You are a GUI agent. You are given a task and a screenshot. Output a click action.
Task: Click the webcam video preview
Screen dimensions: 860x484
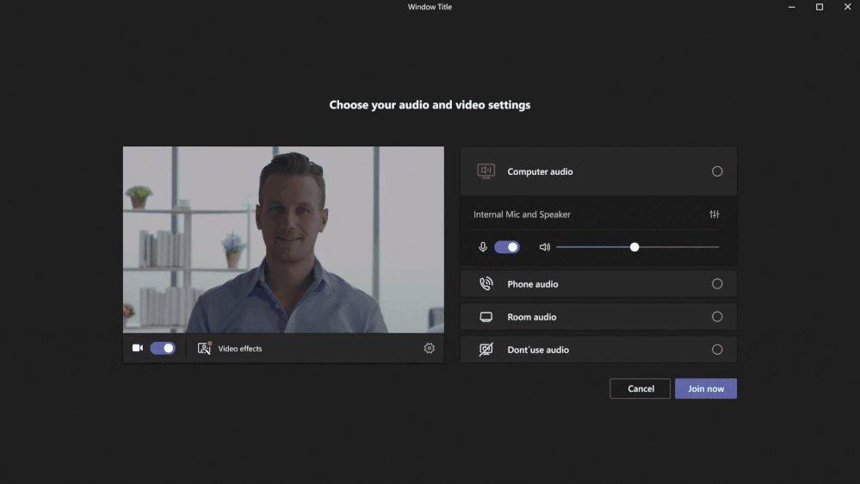283,239
